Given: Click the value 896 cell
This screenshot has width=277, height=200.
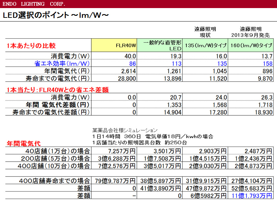Looking at the screenshot, I should tap(268, 71).
